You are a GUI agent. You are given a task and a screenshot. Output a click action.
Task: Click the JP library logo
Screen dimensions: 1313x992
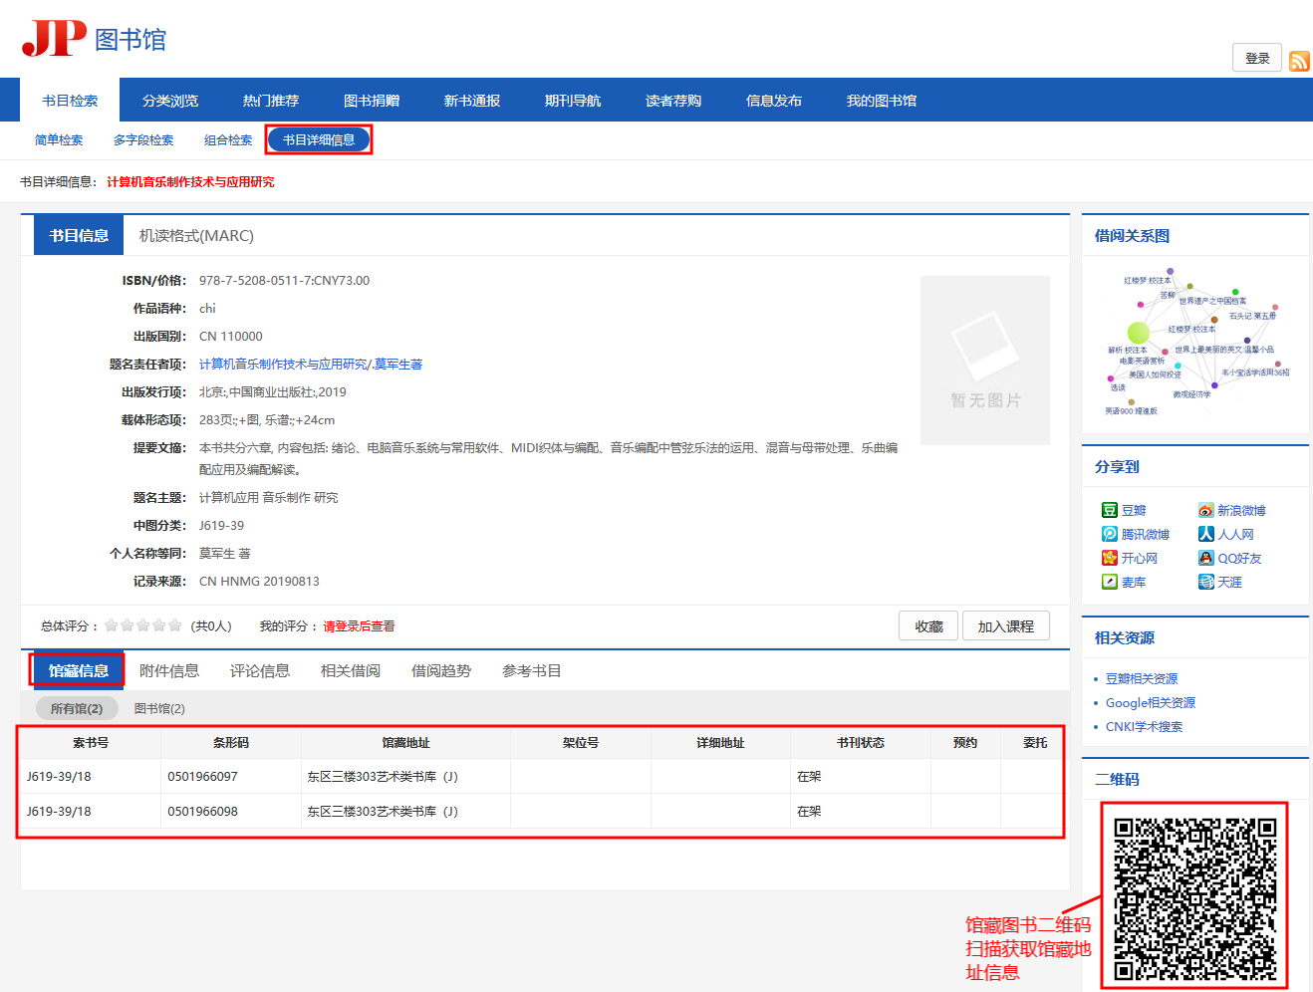tap(94, 38)
